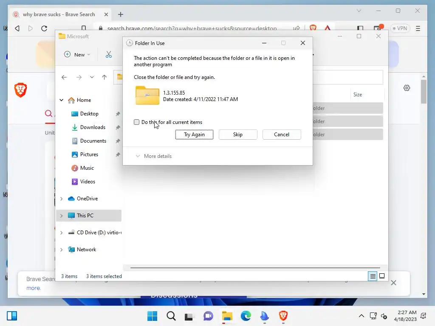Unpin Desktop via its pin icon
Screen dimensions: 435x326
click(x=118, y=114)
